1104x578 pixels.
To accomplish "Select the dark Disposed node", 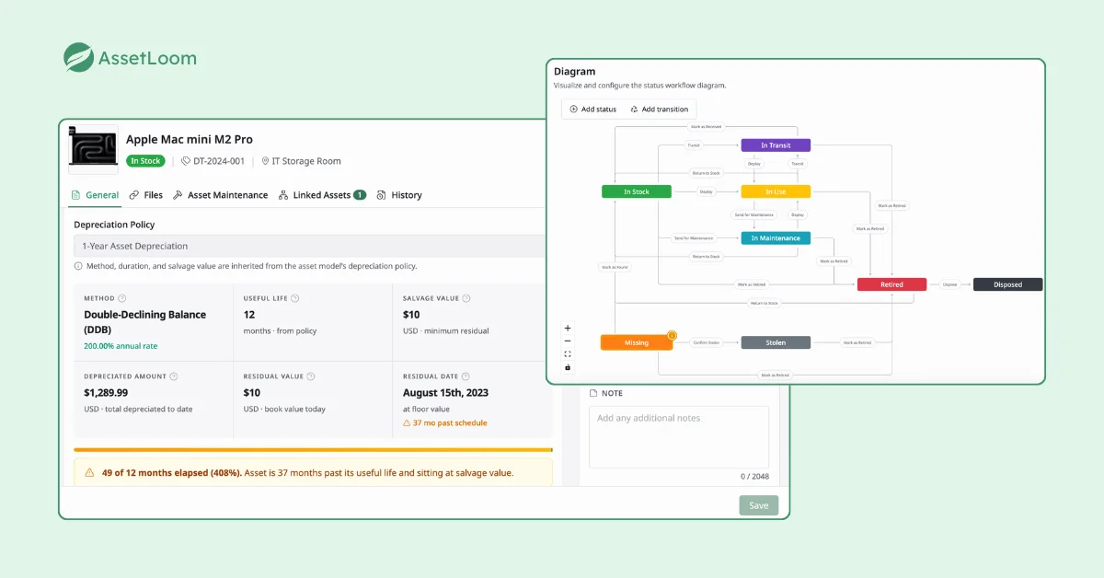I will 1007,284.
